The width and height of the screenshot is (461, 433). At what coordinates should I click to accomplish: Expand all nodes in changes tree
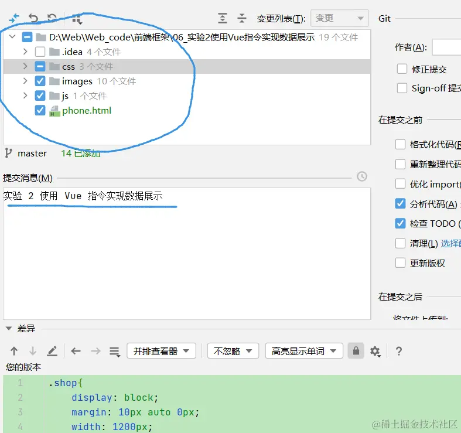[x=223, y=19]
